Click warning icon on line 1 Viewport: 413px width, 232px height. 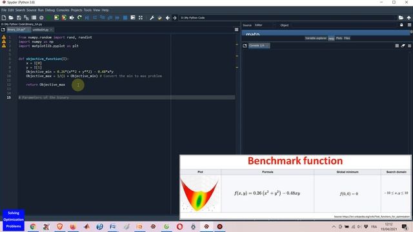(4, 37)
